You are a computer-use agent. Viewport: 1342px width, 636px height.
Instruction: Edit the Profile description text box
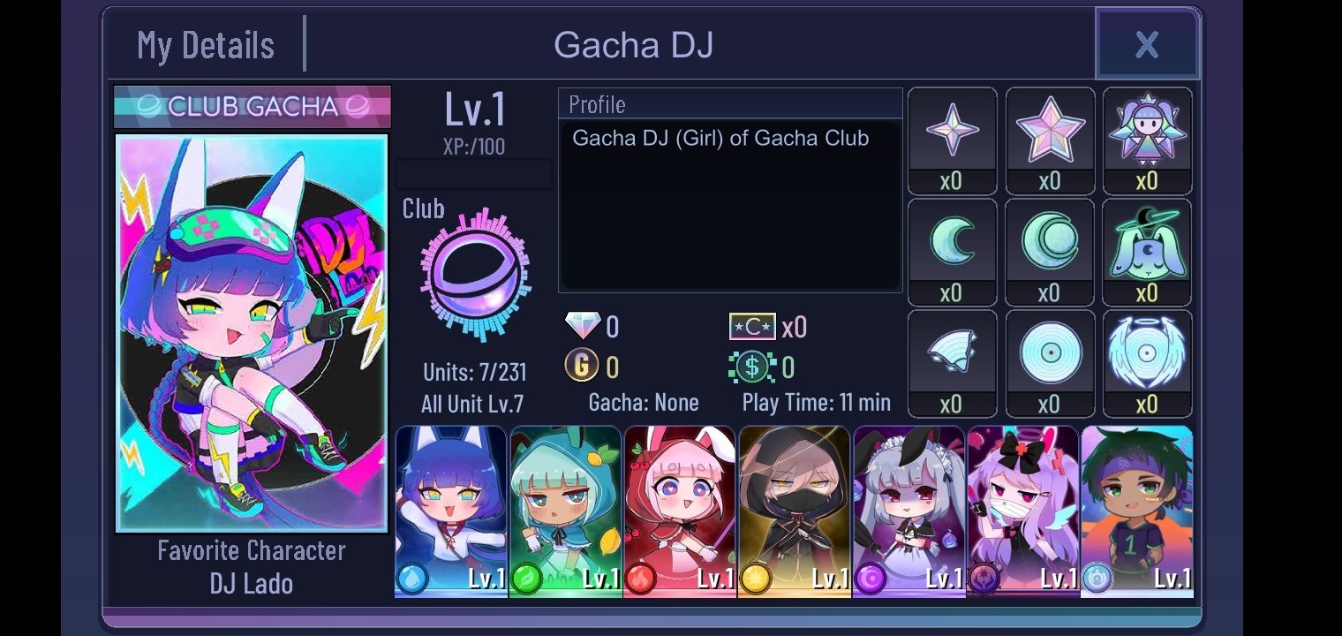click(730, 207)
